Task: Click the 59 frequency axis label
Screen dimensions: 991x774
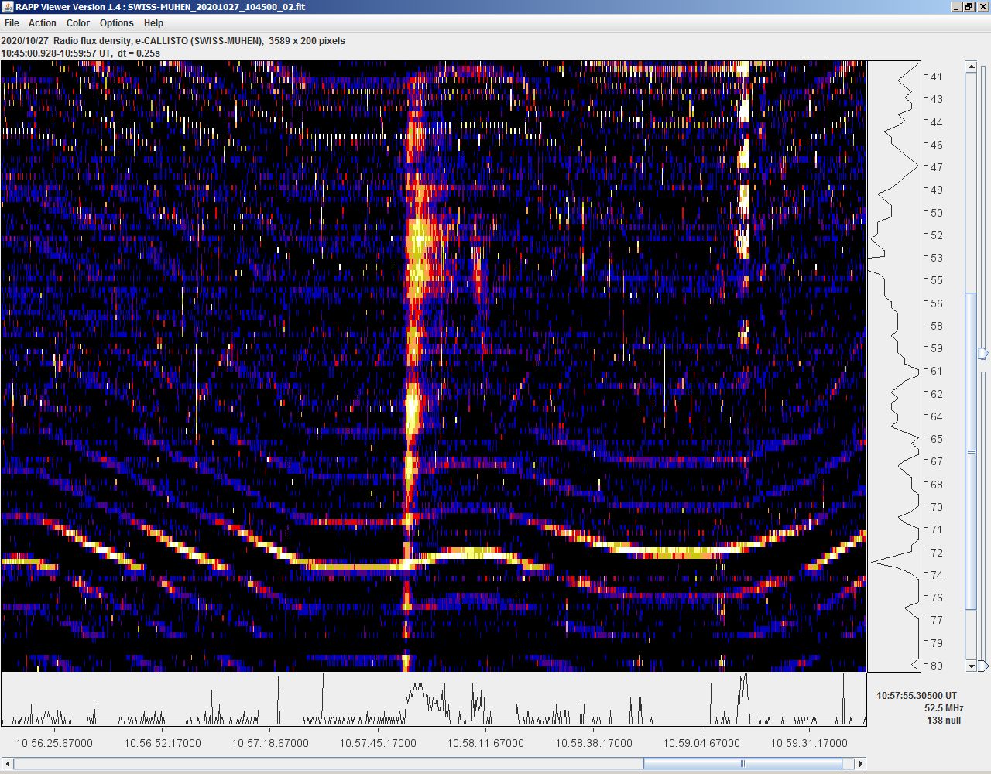Action: (x=936, y=348)
